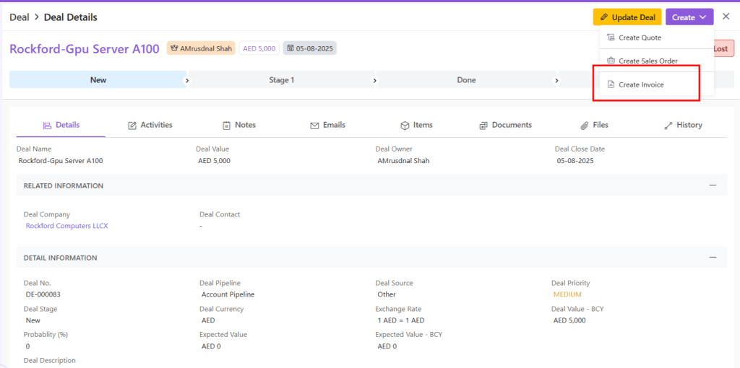The width and height of the screenshot is (740, 368).
Task: Select Create Quote from menu
Action: (640, 38)
